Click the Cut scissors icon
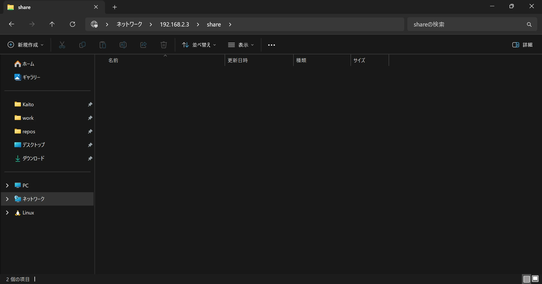 tap(62, 45)
